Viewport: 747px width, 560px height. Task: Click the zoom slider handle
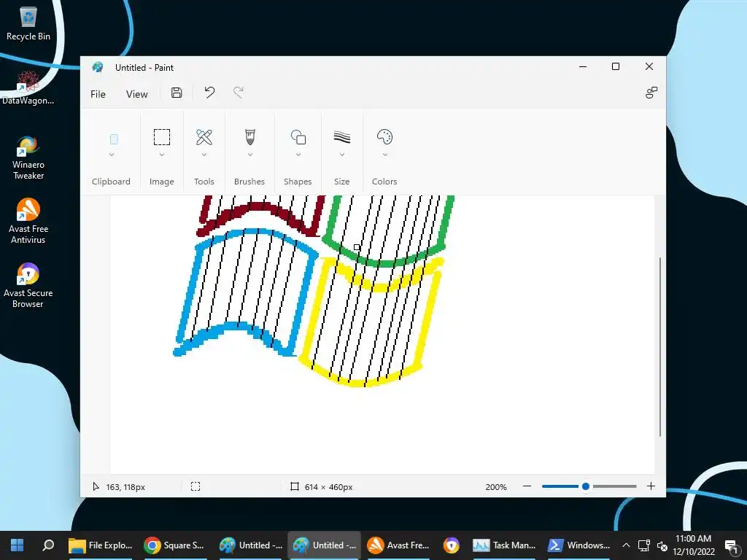click(586, 486)
